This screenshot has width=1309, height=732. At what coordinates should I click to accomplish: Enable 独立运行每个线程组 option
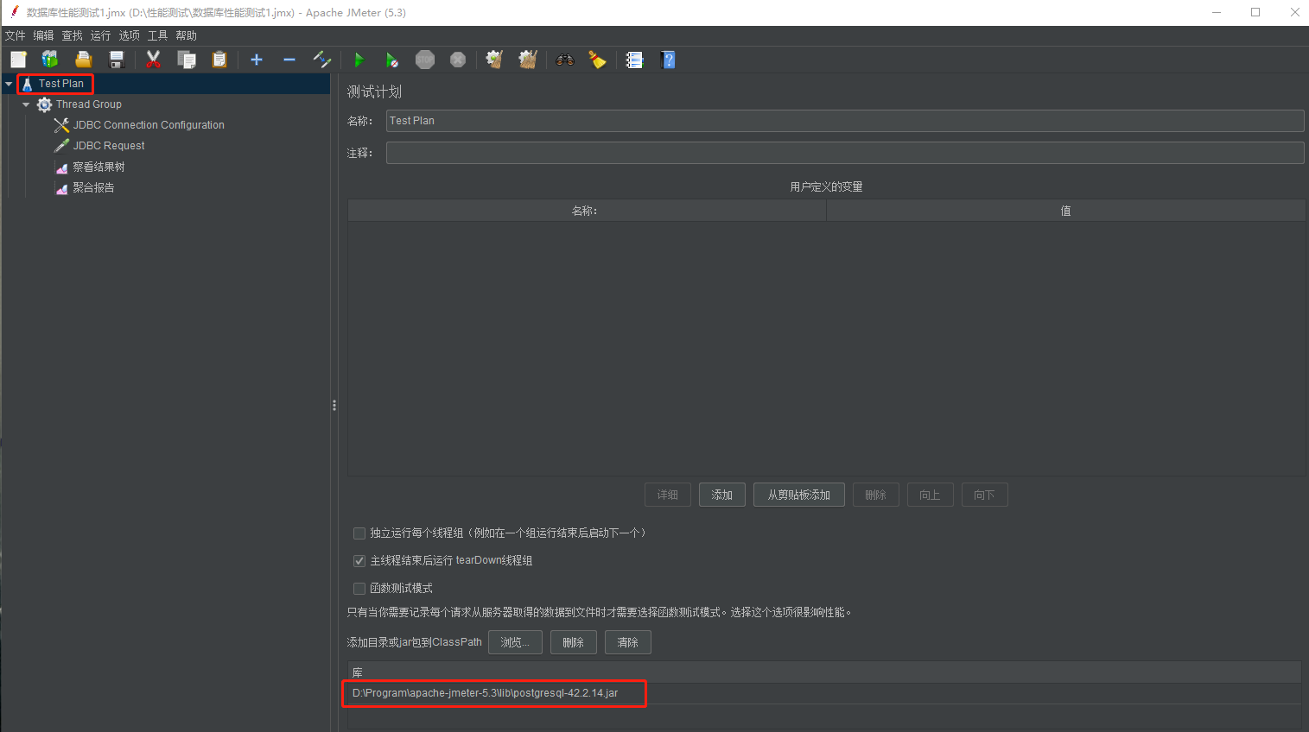tap(359, 533)
